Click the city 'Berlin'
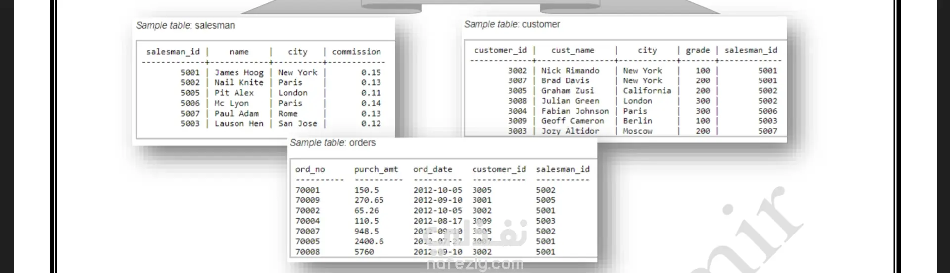Image resolution: width=950 pixels, height=273 pixels. pos(638,121)
